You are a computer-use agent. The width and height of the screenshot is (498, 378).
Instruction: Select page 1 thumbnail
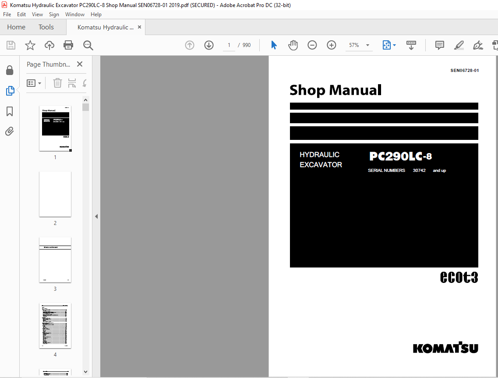[x=55, y=128]
